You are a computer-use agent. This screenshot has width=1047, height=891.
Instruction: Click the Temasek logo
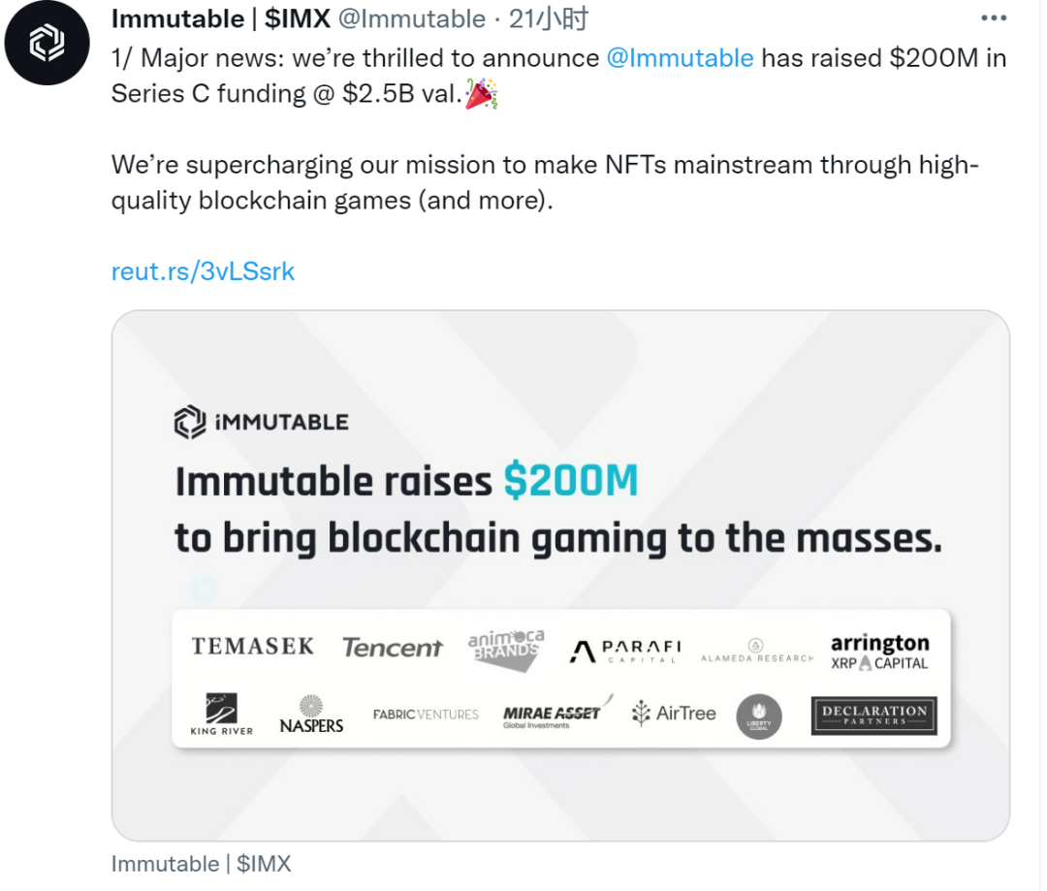click(x=252, y=646)
